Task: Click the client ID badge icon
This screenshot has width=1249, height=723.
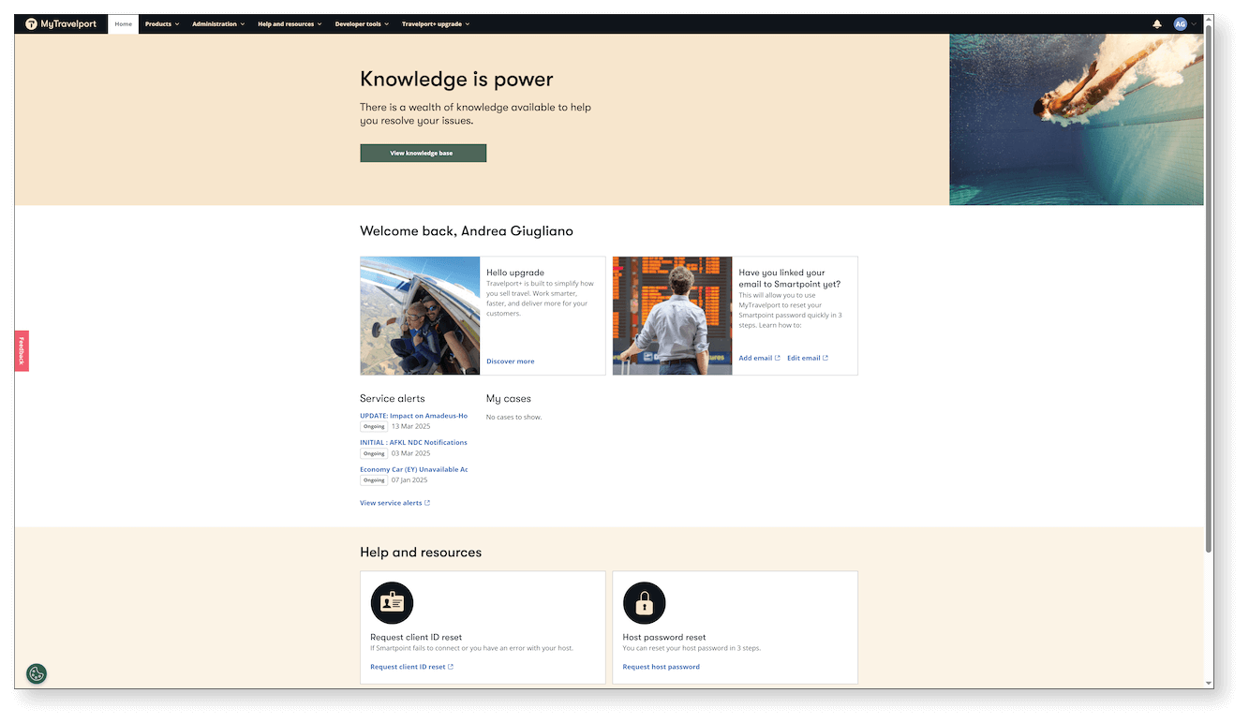Action: pyautogui.click(x=392, y=603)
